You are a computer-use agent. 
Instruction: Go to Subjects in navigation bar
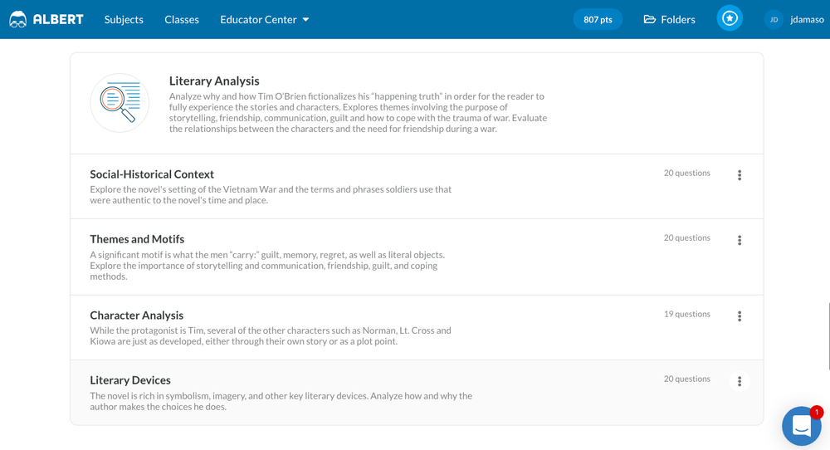click(x=124, y=20)
